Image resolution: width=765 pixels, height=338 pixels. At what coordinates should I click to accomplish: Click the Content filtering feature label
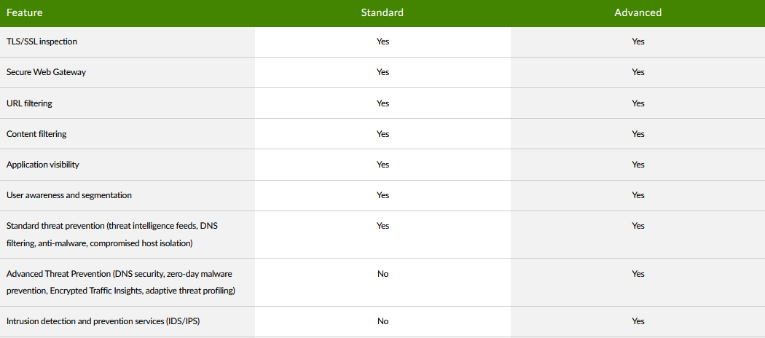point(36,134)
